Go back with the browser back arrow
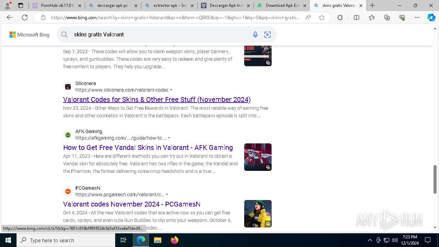 click(x=10, y=17)
